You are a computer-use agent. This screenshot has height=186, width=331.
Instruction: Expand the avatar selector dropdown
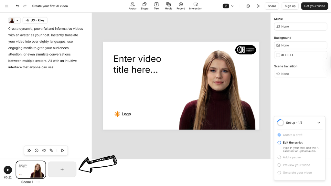point(14,20)
